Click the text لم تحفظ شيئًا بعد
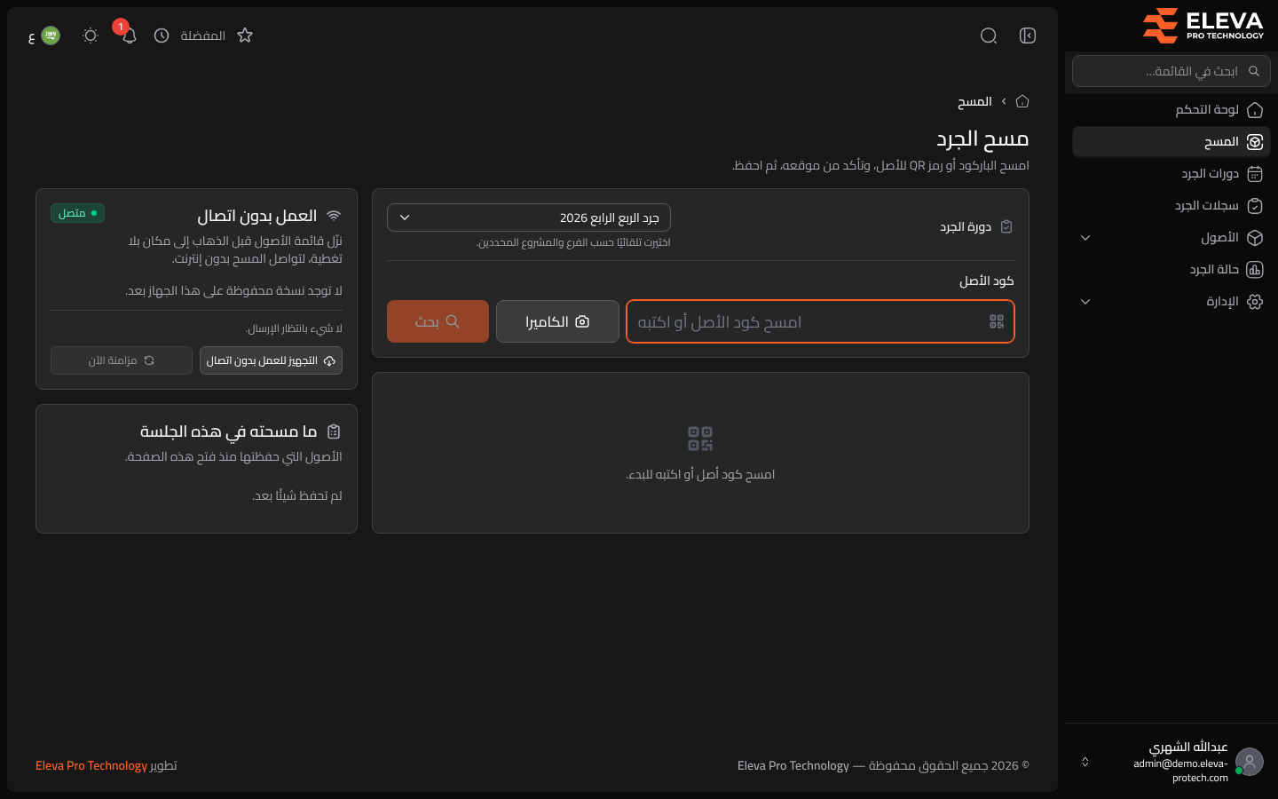The width and height of the screenshot is (1278, 799). tap(297, 495)
